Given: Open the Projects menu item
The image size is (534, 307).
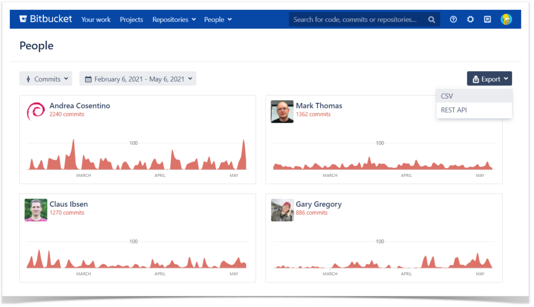Looking at the screenshot, I should tap(131, 19).
